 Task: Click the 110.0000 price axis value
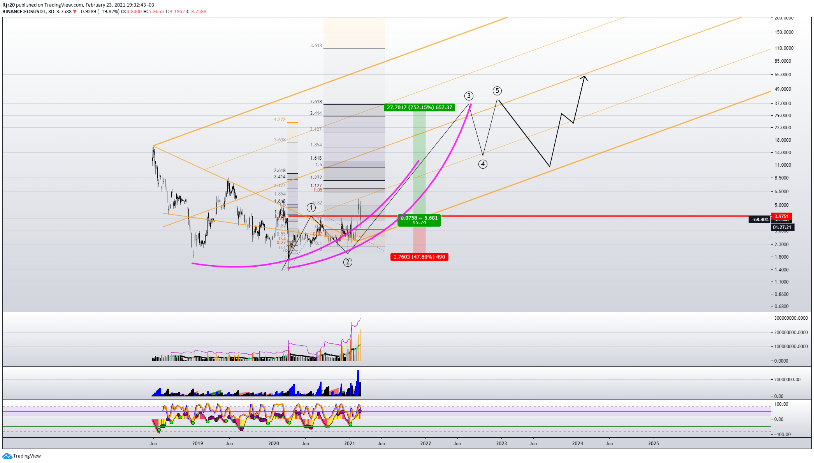(784, 48)
